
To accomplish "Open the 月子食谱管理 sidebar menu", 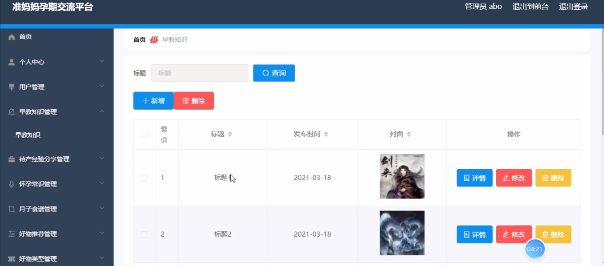I will click(x=57, y=209).
